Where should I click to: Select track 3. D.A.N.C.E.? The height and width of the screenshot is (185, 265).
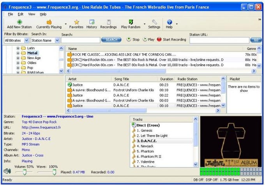pyautogui.click(x=147, y=141)
